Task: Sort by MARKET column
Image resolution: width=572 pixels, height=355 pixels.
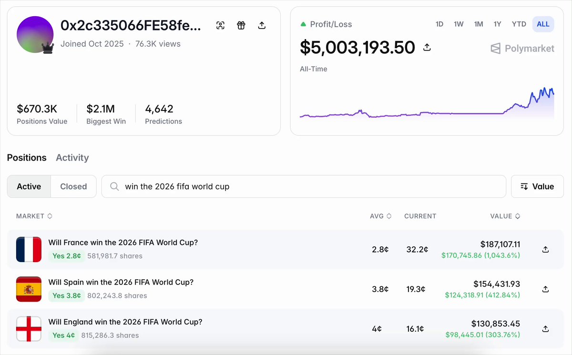Action: point(34,216)
